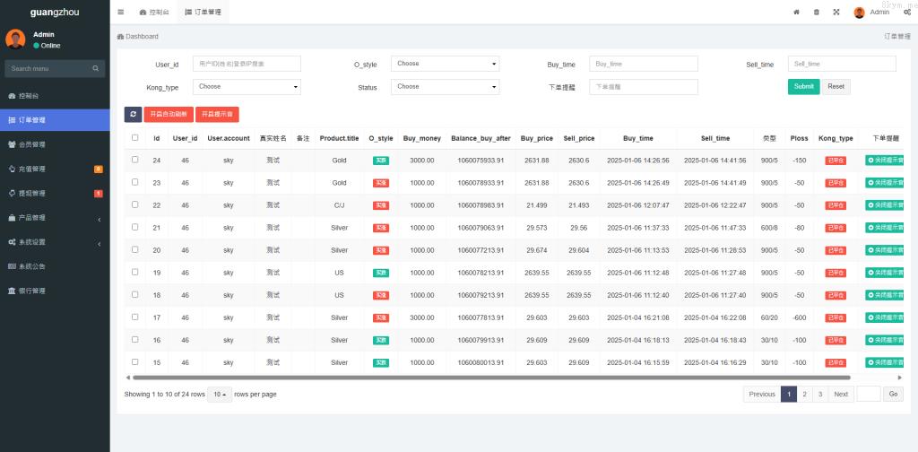Toggle fullscreen with the expand arrows icon
The width and height of the screenshot is (918, 452).
(x=836, y=12)
